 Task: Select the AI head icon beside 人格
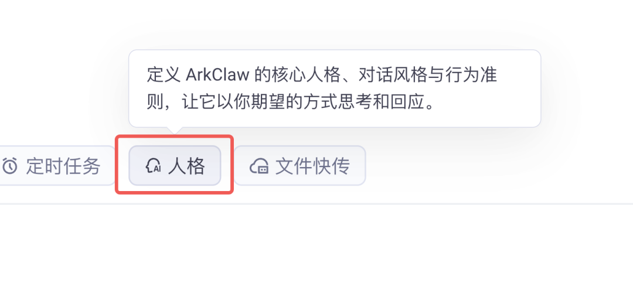(x=153, y=166)
